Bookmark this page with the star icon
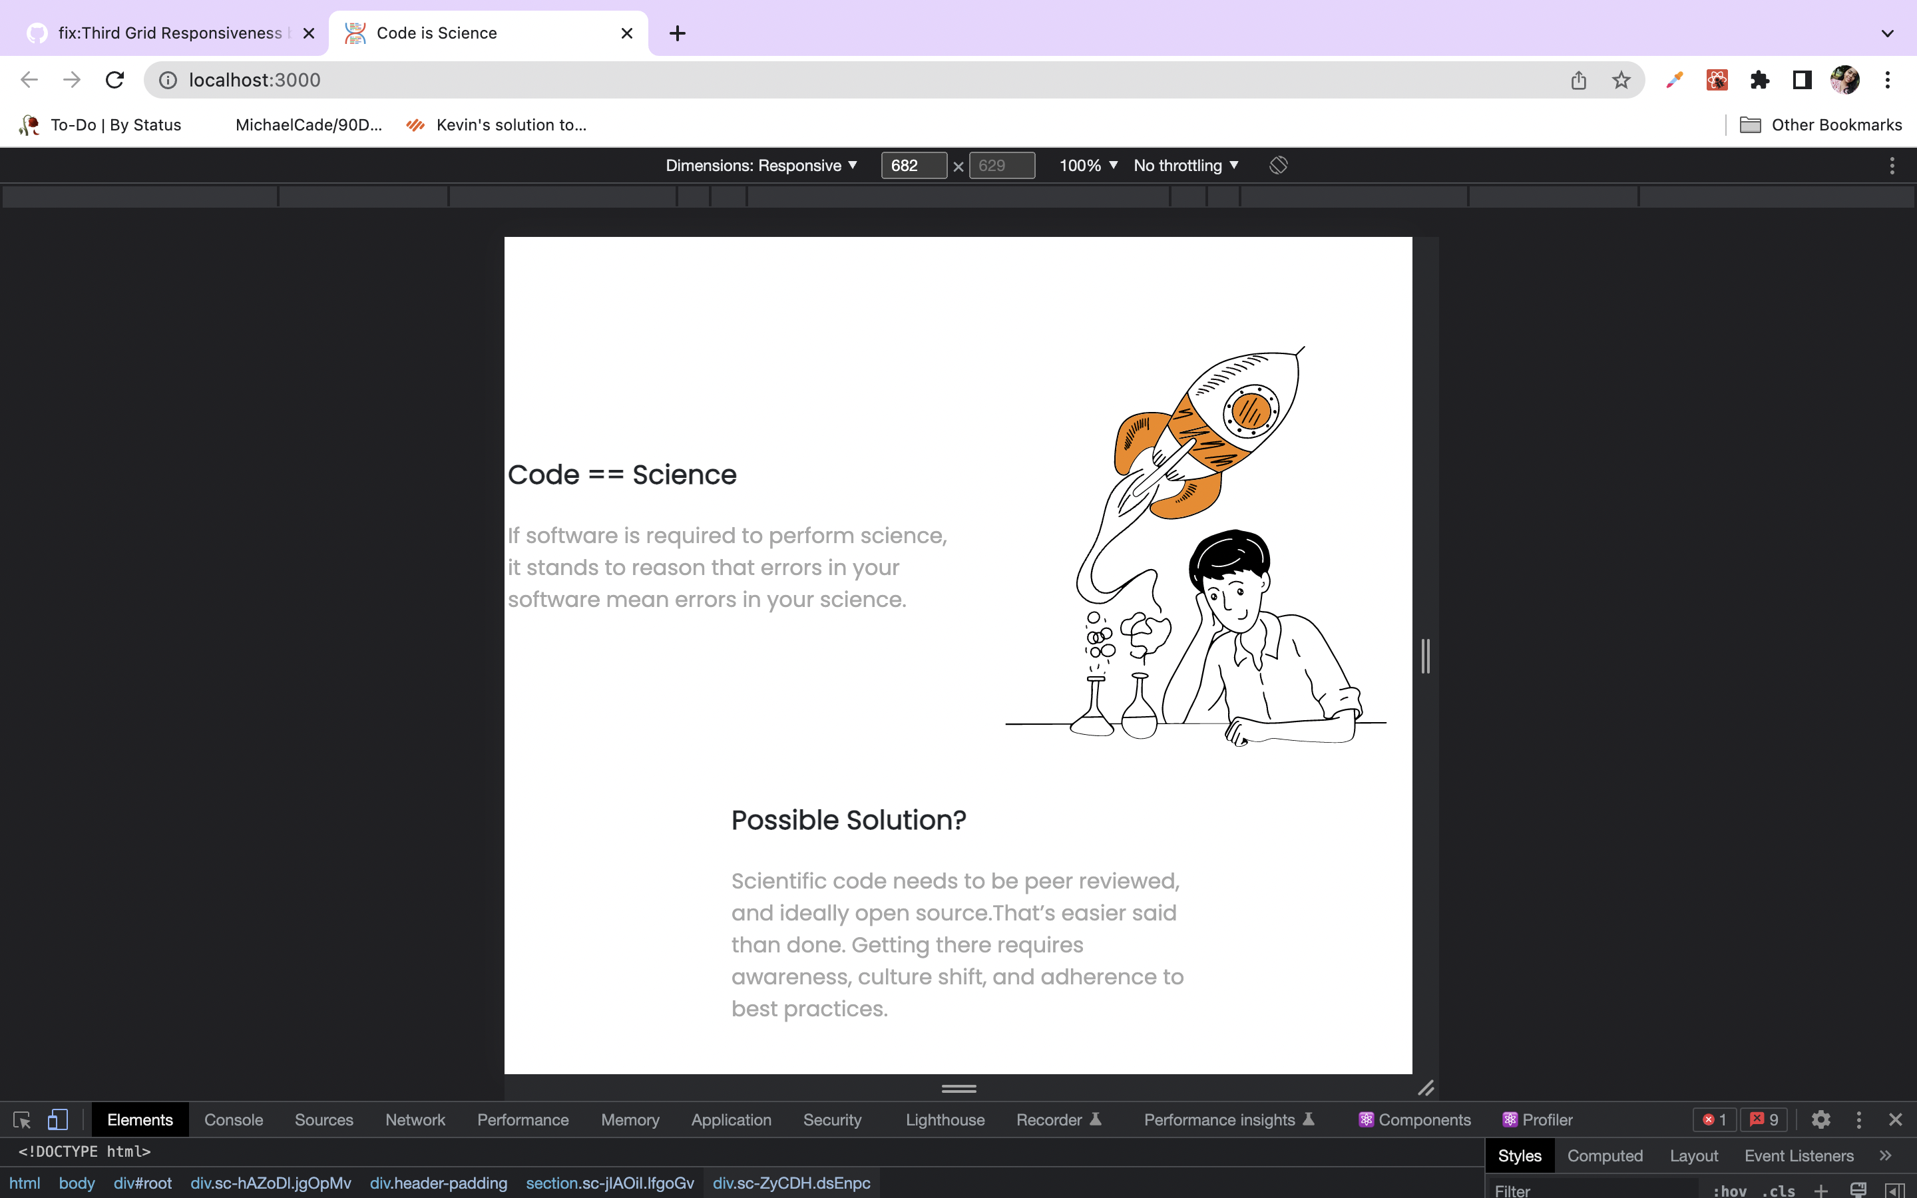 pyautogui.click(x=1621, y=80)
